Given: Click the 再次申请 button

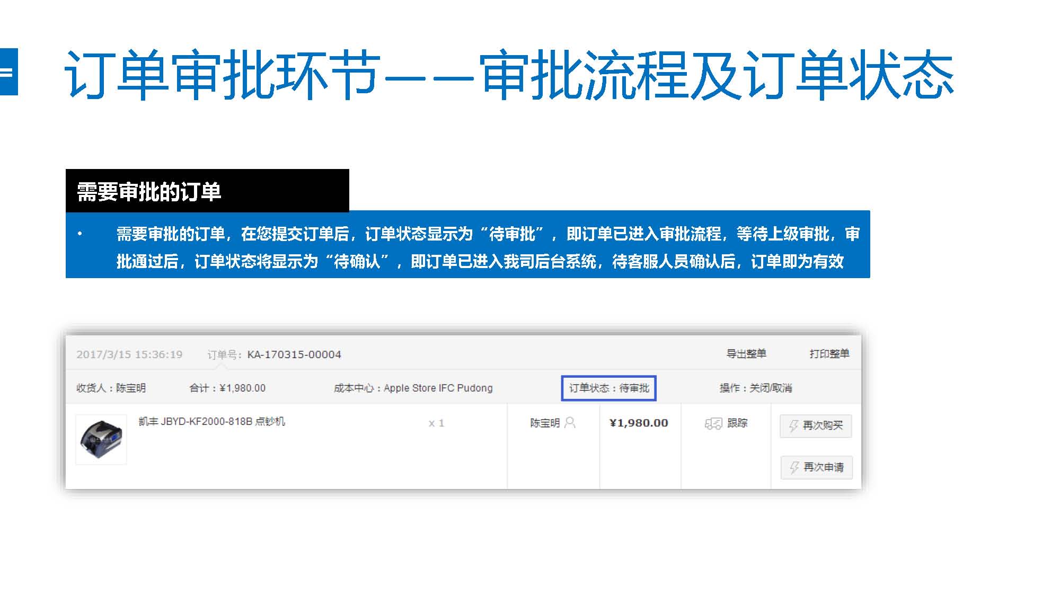Looking at the screenshot, I should [816, 467].
